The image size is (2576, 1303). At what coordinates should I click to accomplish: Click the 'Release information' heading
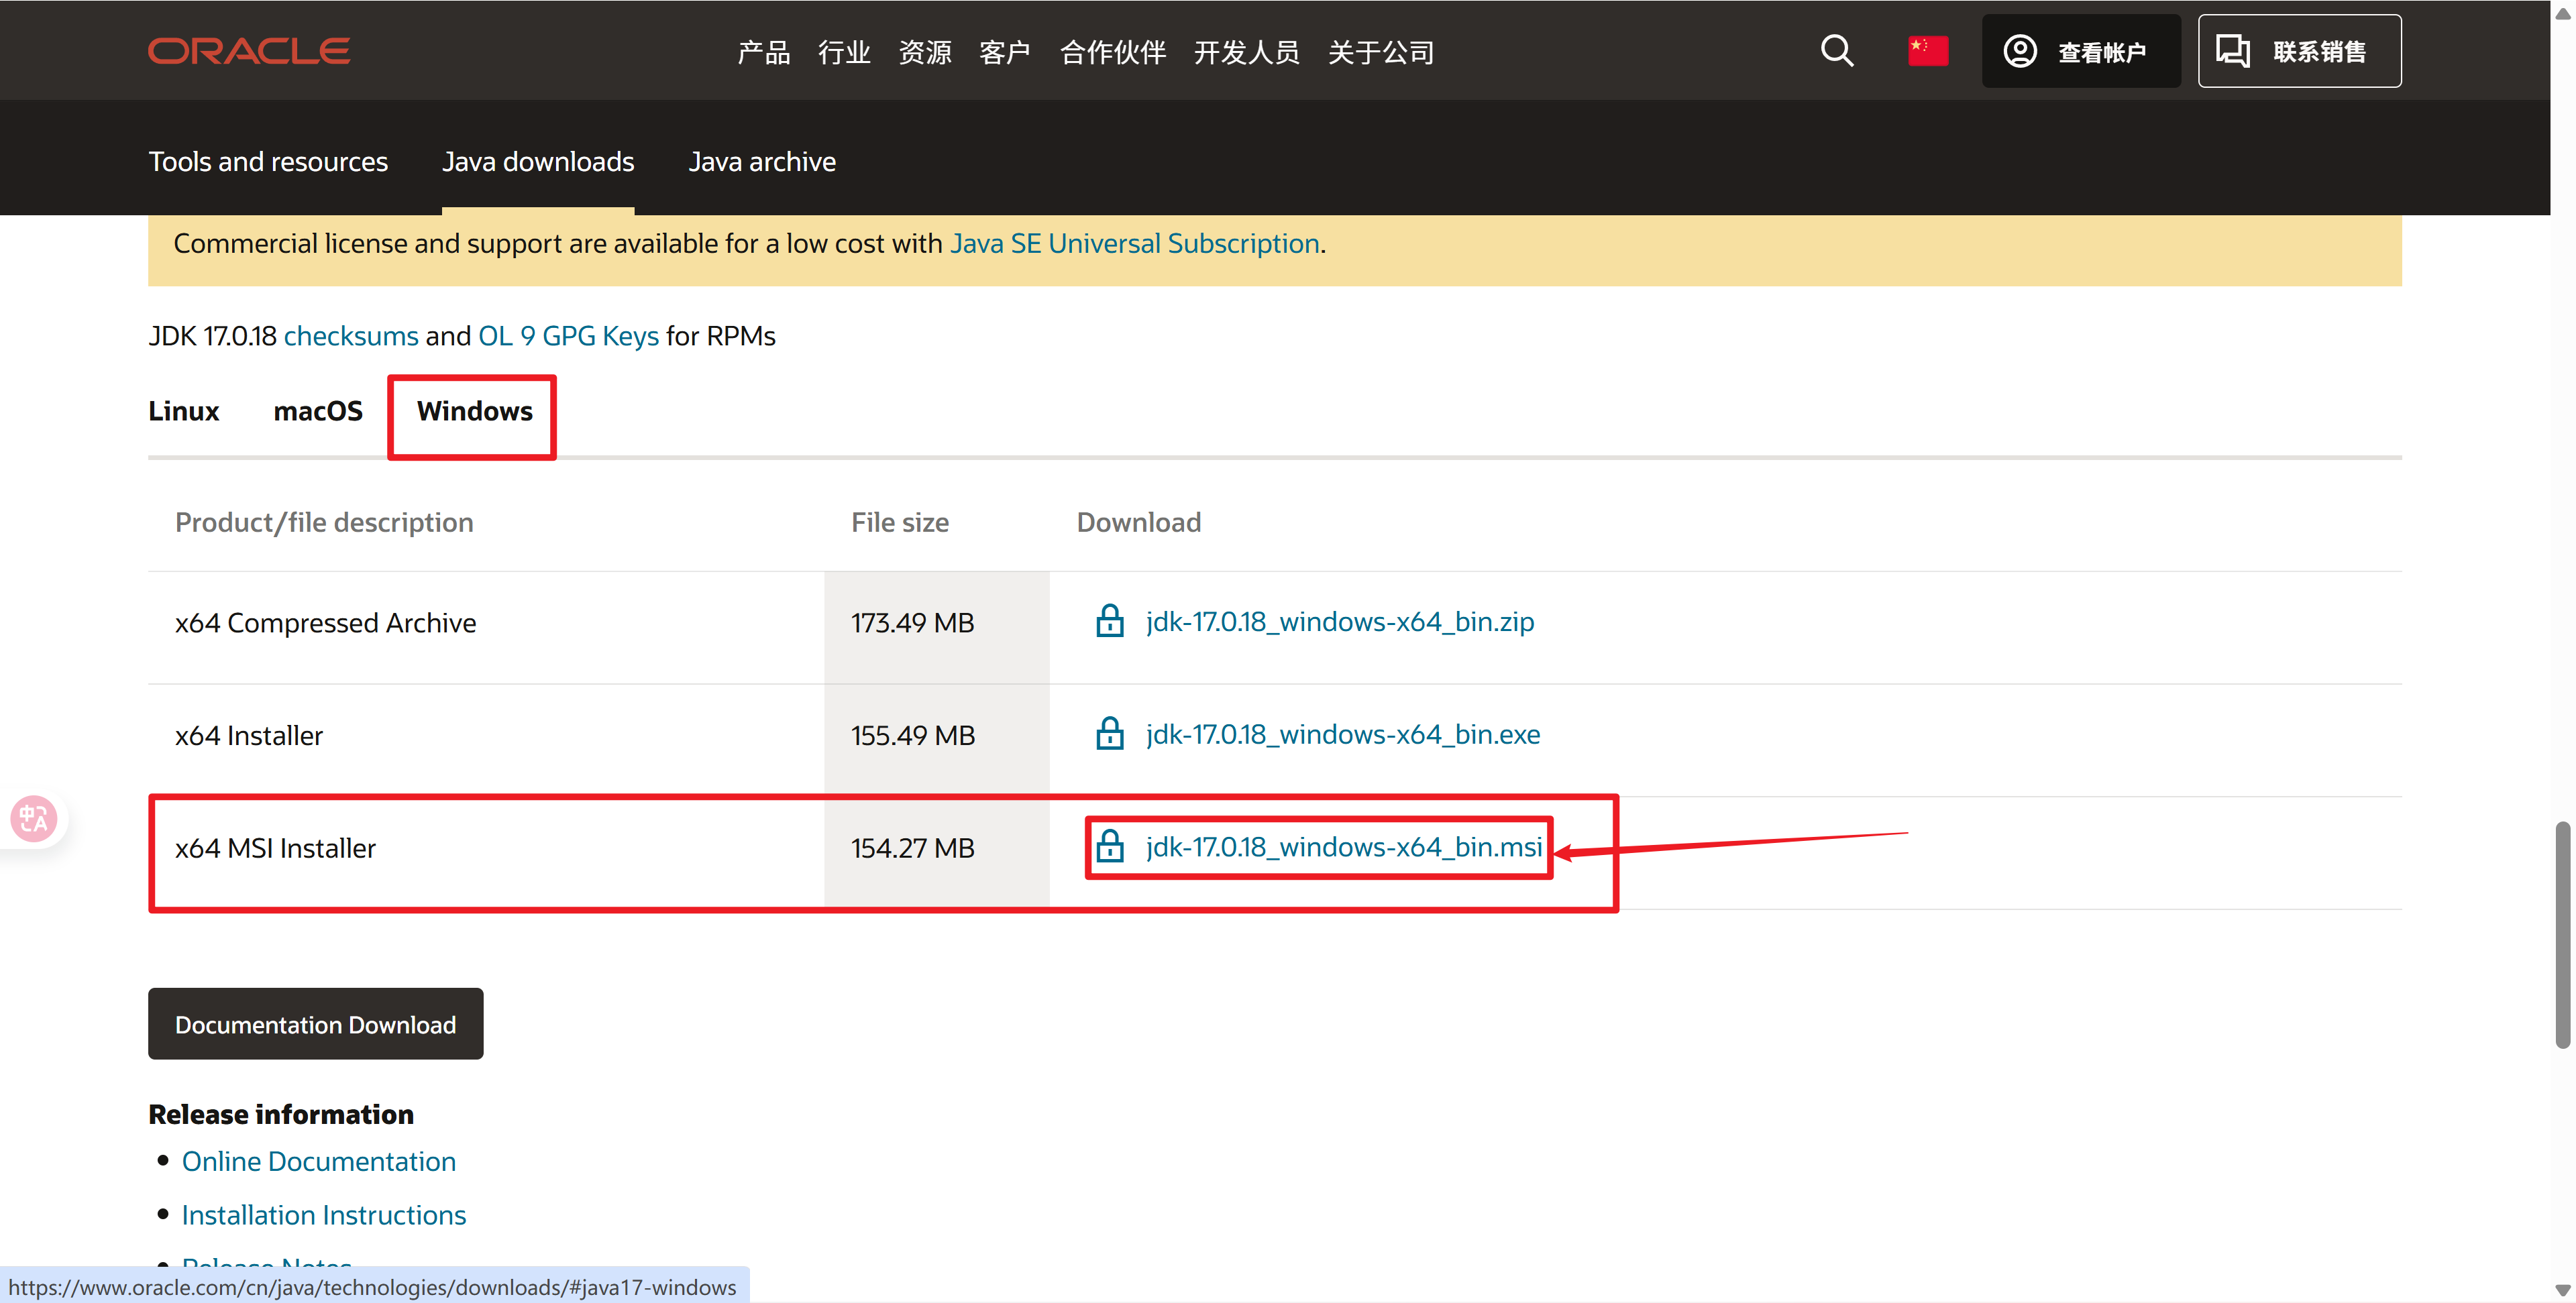click(x=281, y=1114)
